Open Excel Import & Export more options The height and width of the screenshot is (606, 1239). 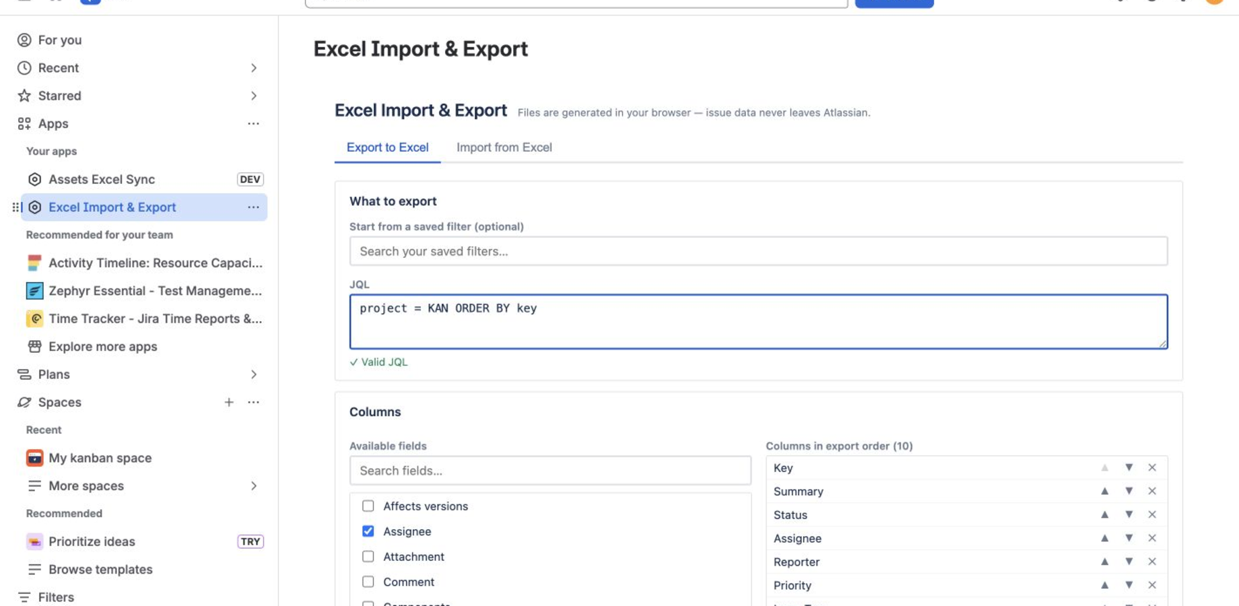point(253,207)
